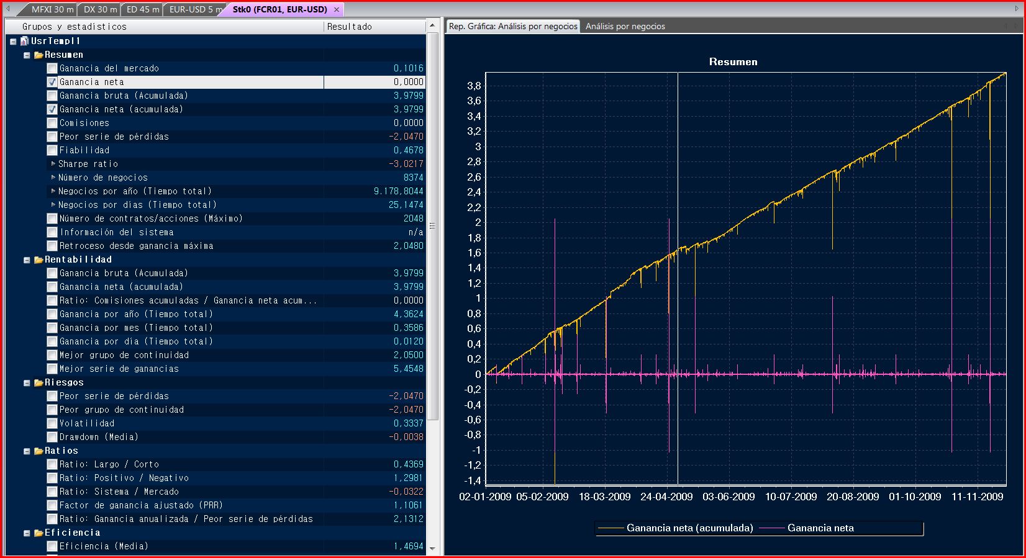Image resolution: width=1026 pixels, height=558 pixels.
Task: Click the Rentabilidad folder icon
Action: (39, 259)
